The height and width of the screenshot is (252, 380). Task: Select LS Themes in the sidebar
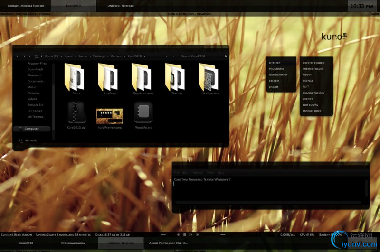pyautogui.click(x=35, y=111)
